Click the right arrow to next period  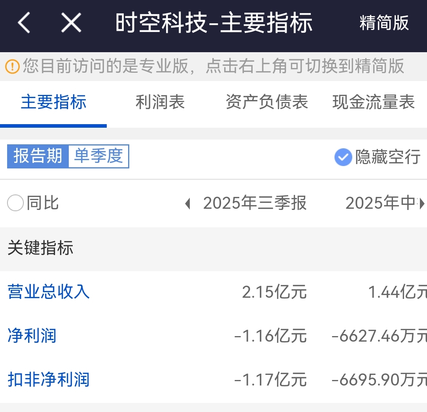coord(422,204)
